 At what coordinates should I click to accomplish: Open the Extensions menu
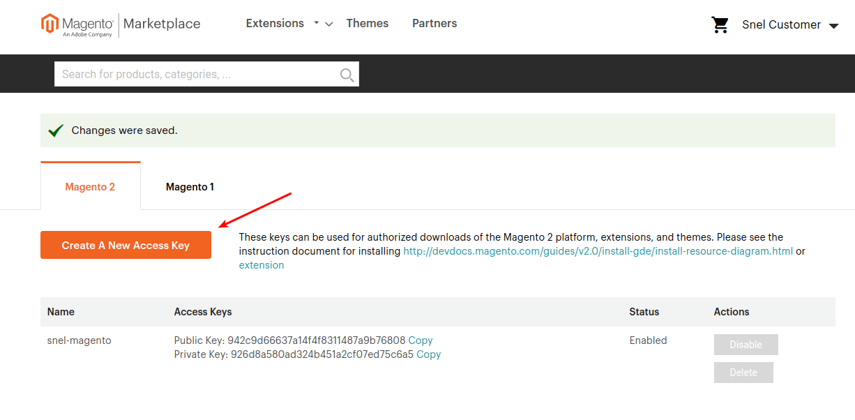(x=275, y=24)
